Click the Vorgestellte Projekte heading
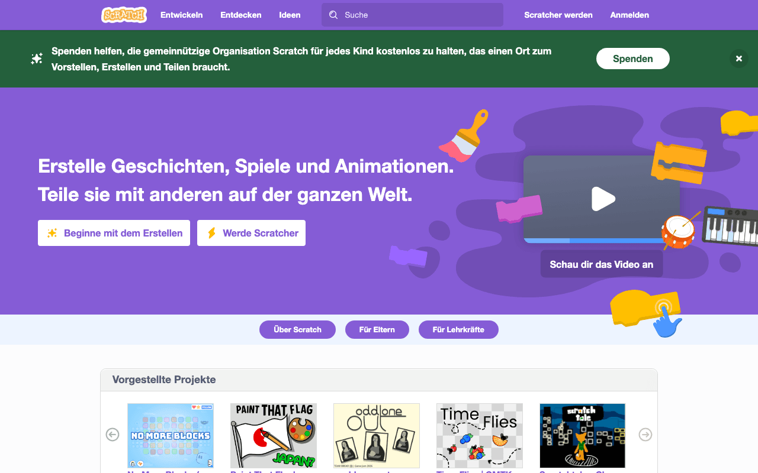This screenshot has width=758, height=473. click(164, 380)
